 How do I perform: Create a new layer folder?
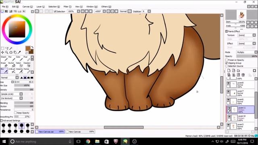(x=238, y=70)
